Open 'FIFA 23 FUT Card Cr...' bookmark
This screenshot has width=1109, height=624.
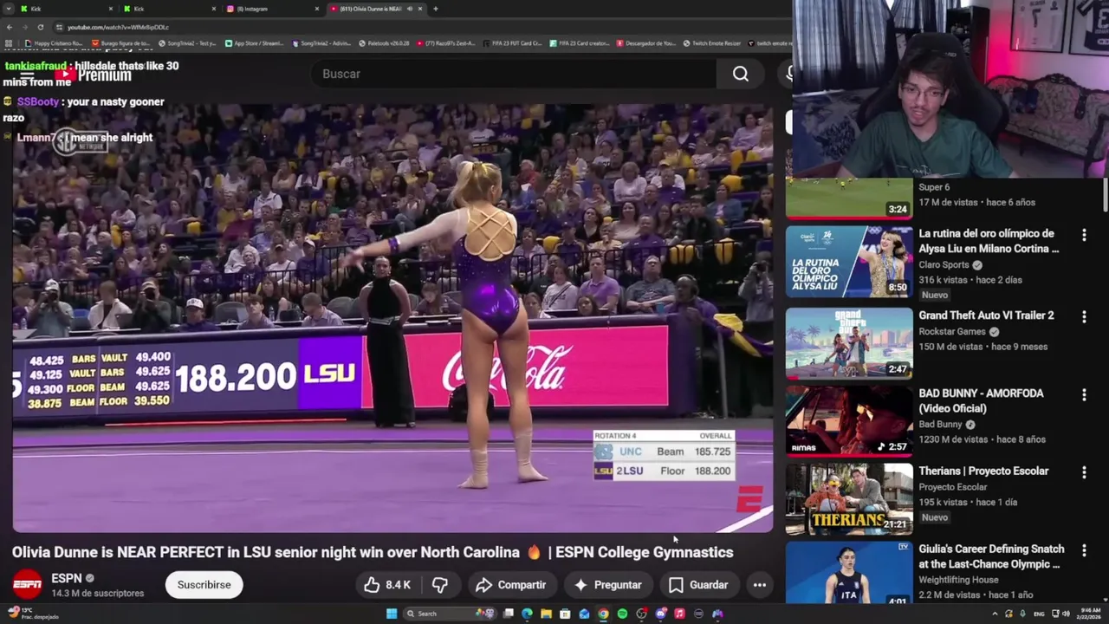[513, 43]
